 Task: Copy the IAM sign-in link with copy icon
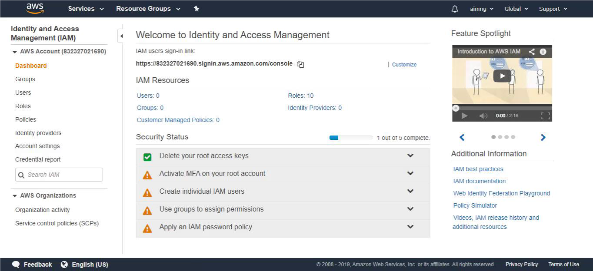(300, 64)
